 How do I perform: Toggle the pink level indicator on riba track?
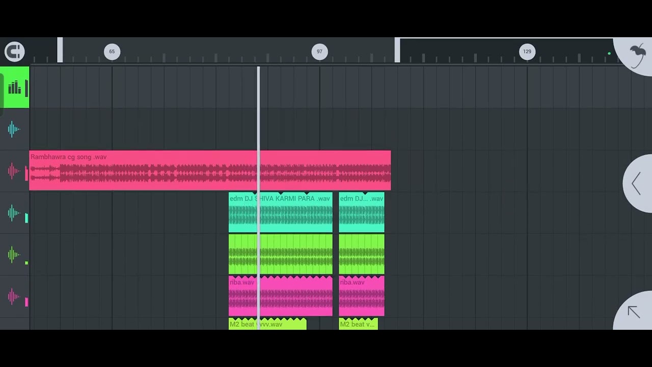tap(26, 302)
